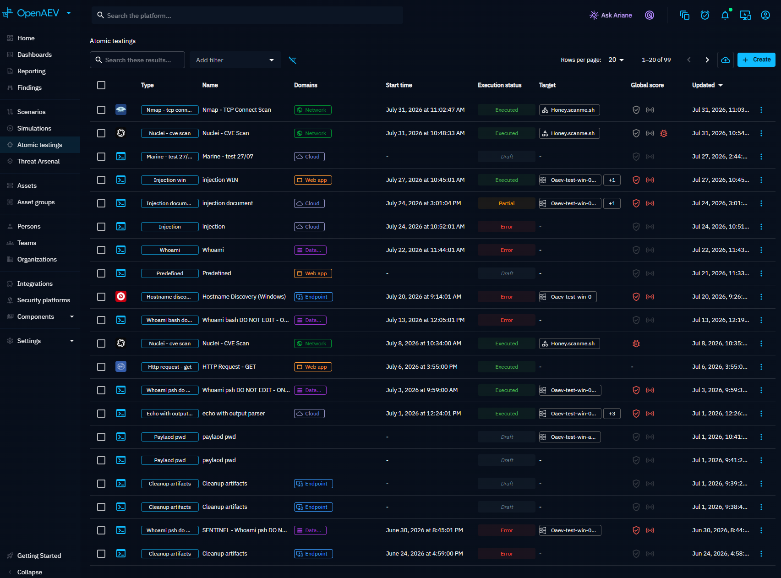The image size is (781, 578).
Task: Click the cloud upload import icon
Action: 725,60
